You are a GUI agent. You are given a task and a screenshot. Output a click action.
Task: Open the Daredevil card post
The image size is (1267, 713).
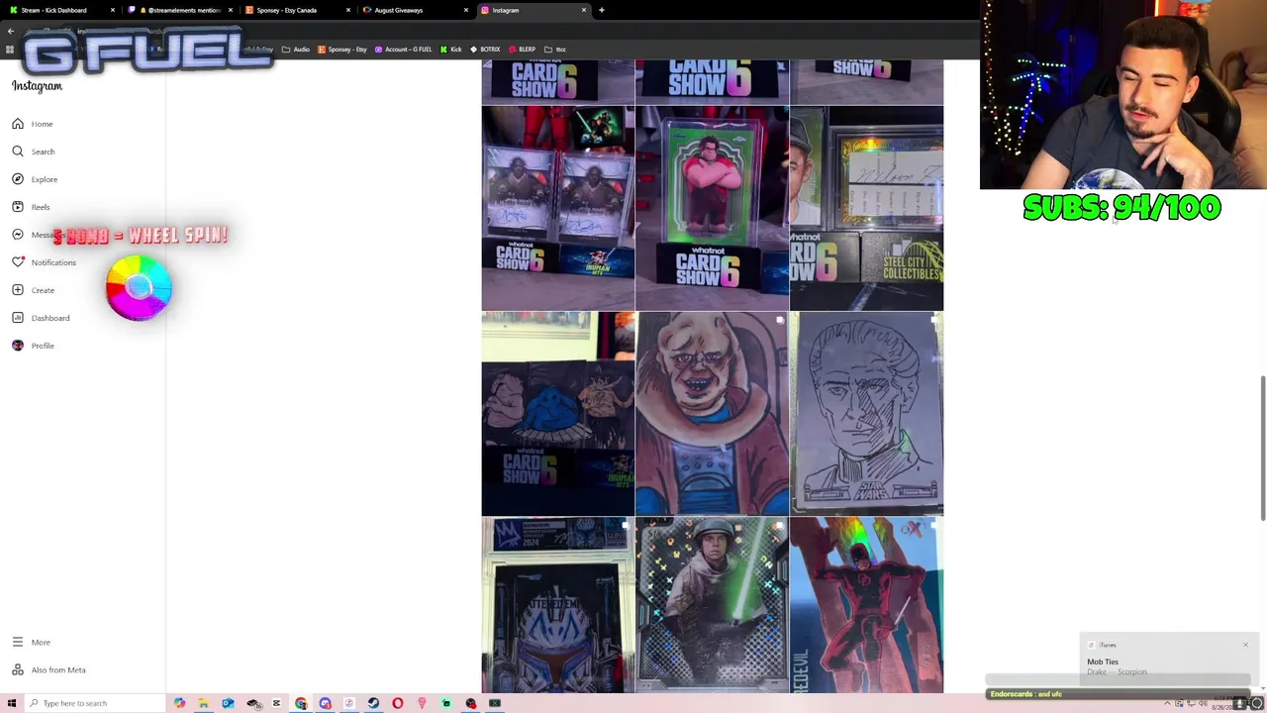[x=867, y=605]
